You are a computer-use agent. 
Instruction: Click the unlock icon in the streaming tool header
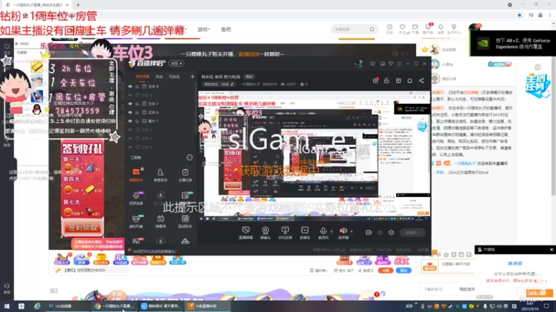coord(386,80)
